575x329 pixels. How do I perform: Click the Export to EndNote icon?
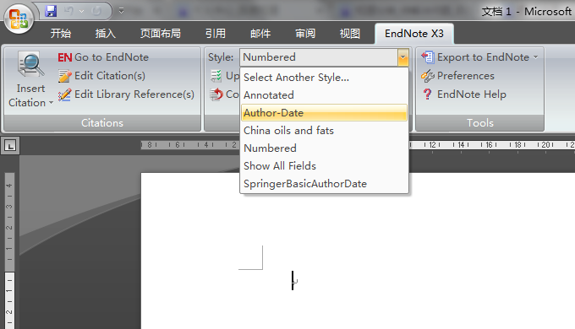tap(428, 57)
